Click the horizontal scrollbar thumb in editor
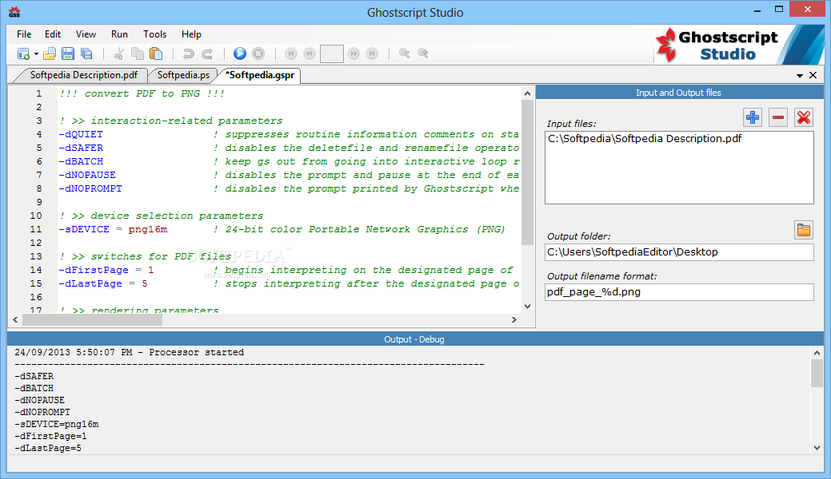 coord(92,319)
